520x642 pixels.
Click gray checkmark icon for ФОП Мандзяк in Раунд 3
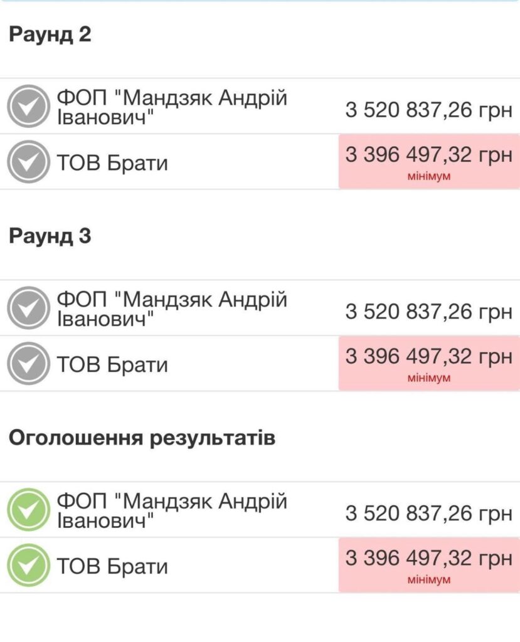(28, 307)
